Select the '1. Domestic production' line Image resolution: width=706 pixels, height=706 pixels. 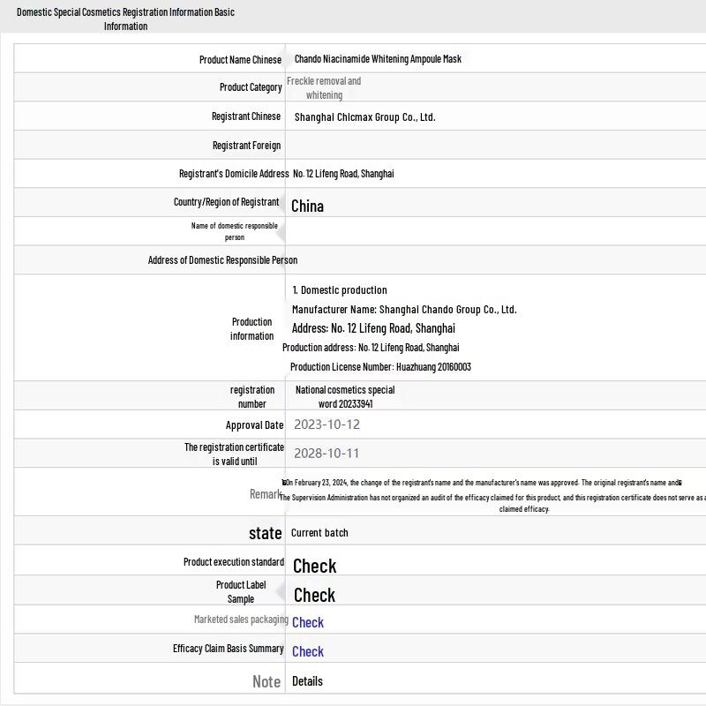point(340,290)
